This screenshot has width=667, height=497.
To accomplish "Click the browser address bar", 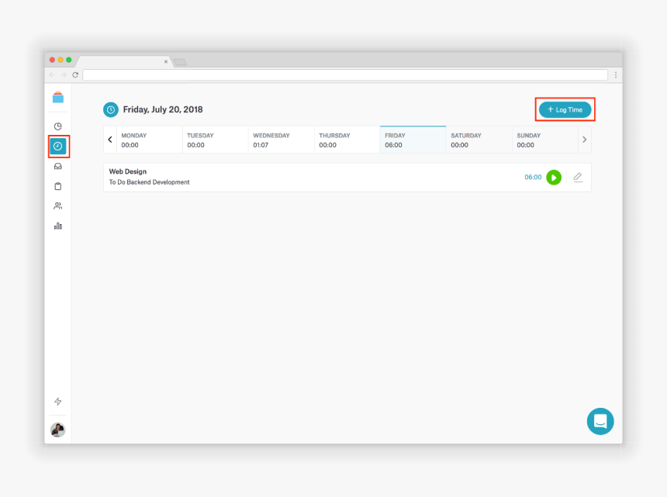I will (x=345, y=75).
